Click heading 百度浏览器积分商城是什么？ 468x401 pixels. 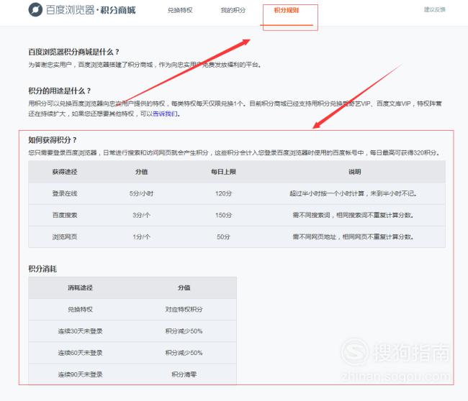tap(74, 52)
